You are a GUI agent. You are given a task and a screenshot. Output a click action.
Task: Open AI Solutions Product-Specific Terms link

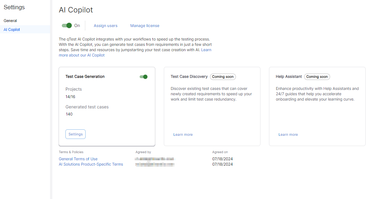91,164
